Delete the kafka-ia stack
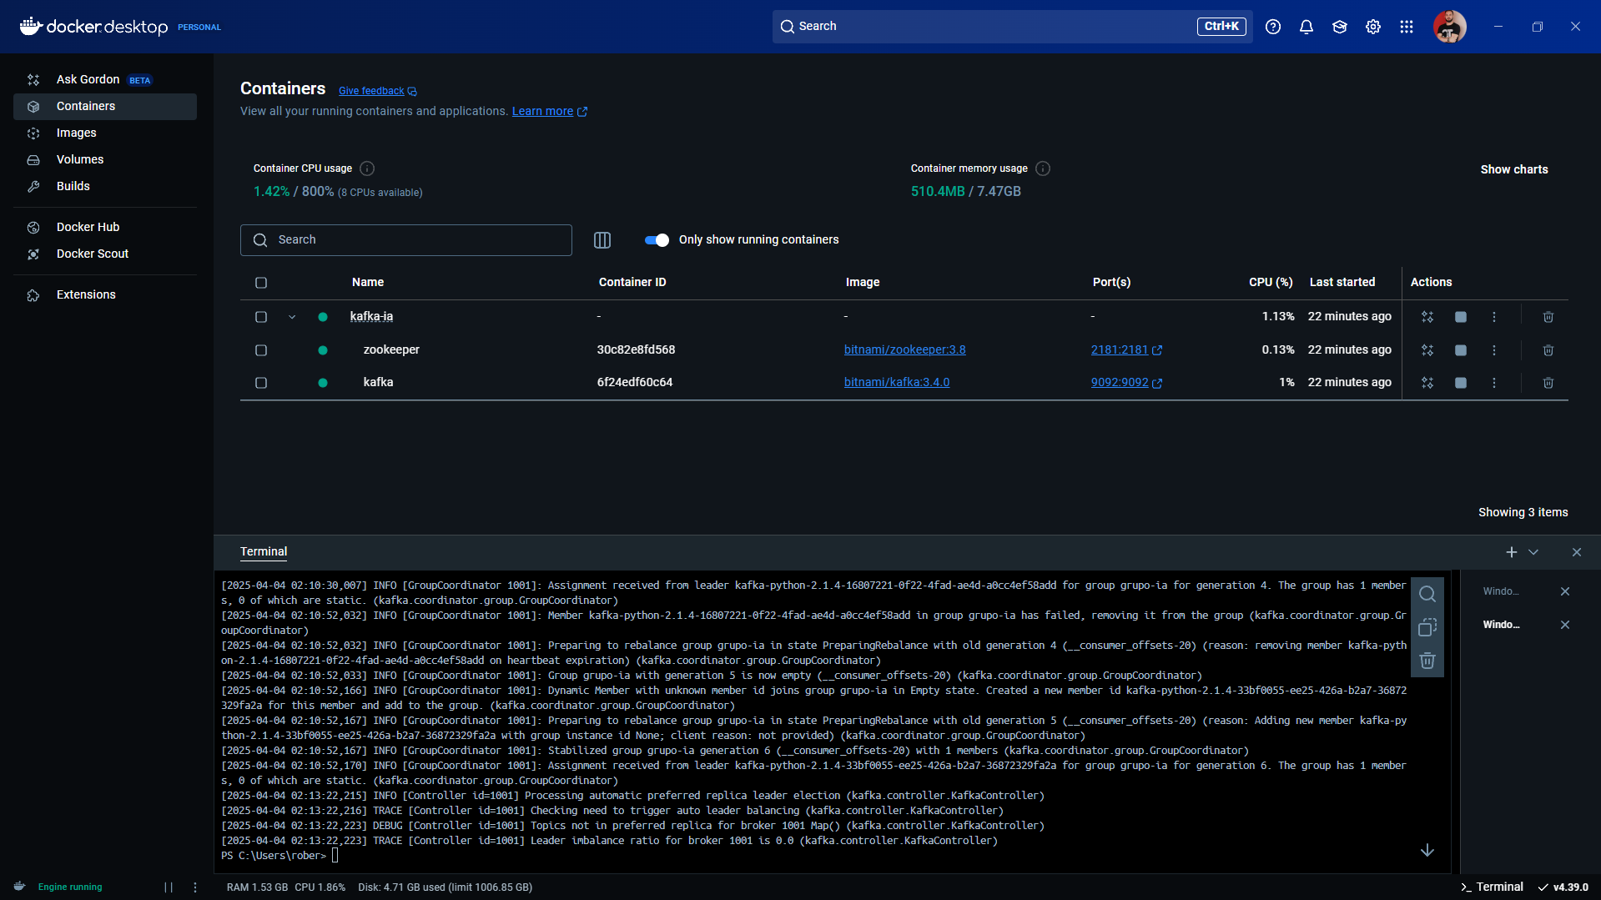Screen dimensions: 1601x900 pyautogui.click(x=1548, y=317)
